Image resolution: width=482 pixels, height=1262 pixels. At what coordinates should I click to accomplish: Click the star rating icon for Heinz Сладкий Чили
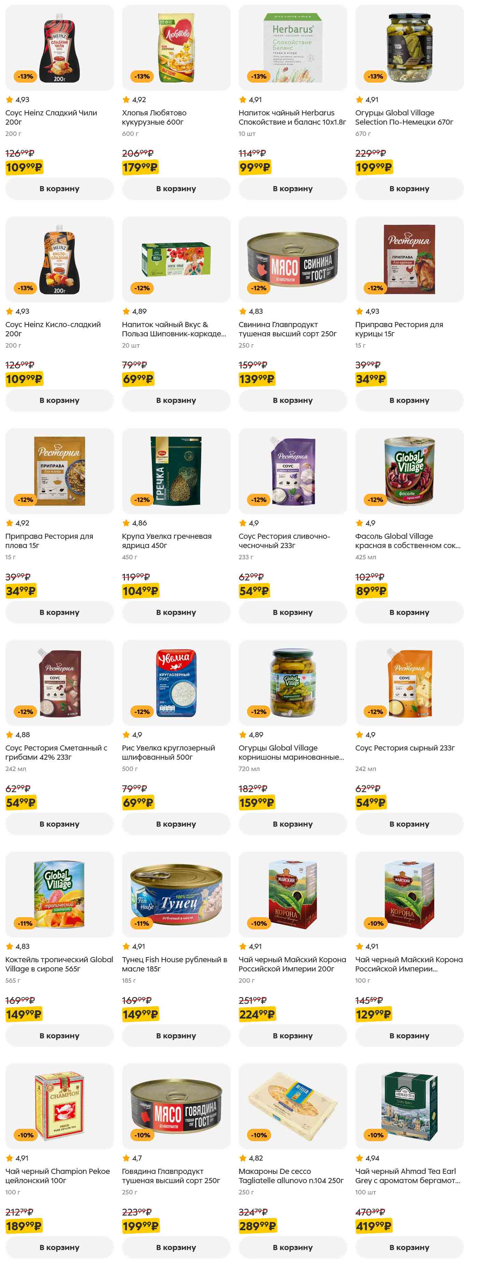[9, 99]
